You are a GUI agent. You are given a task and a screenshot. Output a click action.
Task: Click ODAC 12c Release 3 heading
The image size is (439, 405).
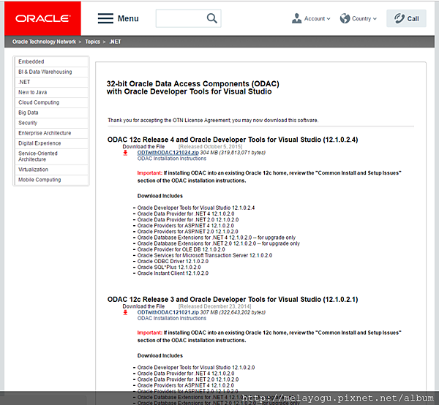point(233,299)
